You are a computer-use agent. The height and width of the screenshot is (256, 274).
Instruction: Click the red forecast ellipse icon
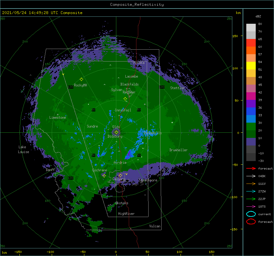click(251, 222)
